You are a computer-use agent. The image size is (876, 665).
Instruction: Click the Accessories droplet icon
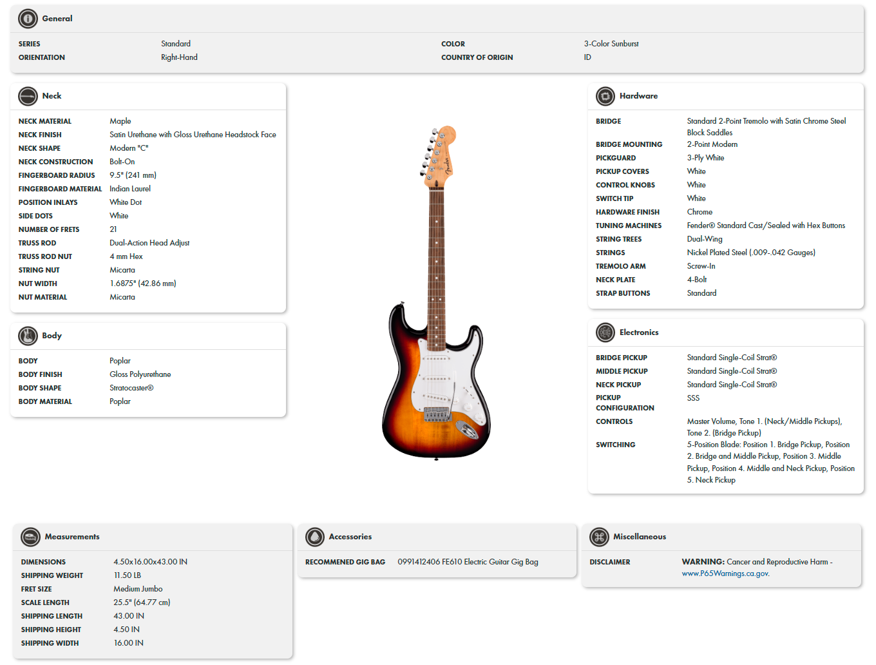click(314, 537)
